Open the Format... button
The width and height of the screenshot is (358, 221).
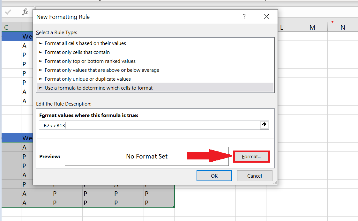(x=251, y=157)
